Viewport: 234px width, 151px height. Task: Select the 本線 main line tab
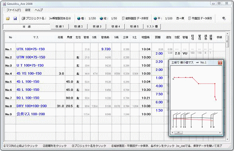tap(27, 27)
